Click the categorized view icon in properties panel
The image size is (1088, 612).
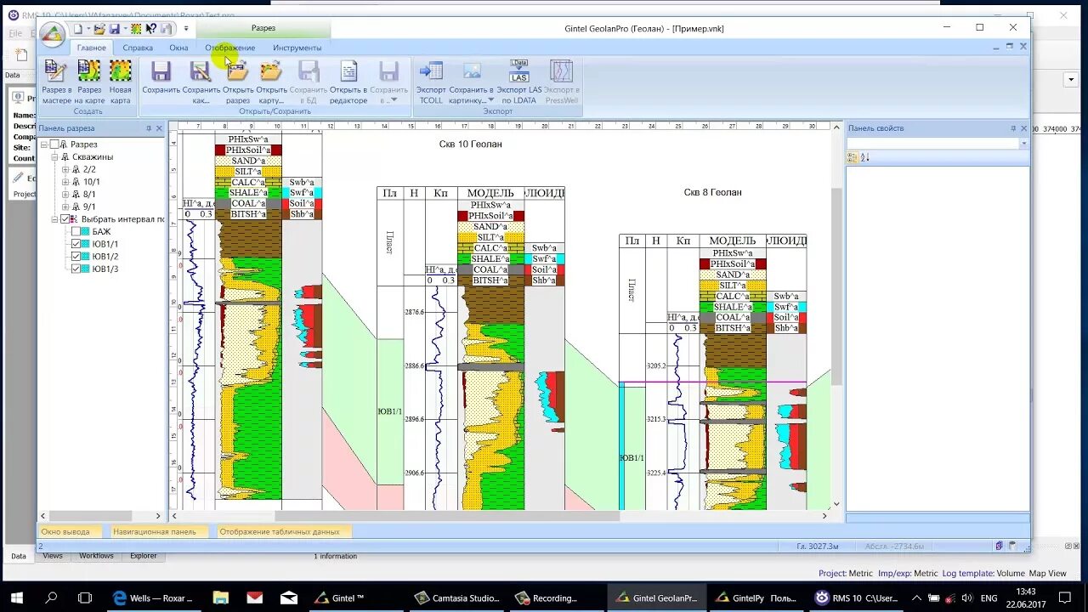click(x=853, y=157)
